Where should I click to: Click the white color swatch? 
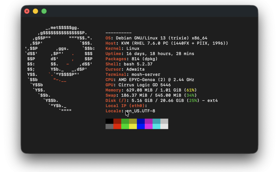coord(164,126)
